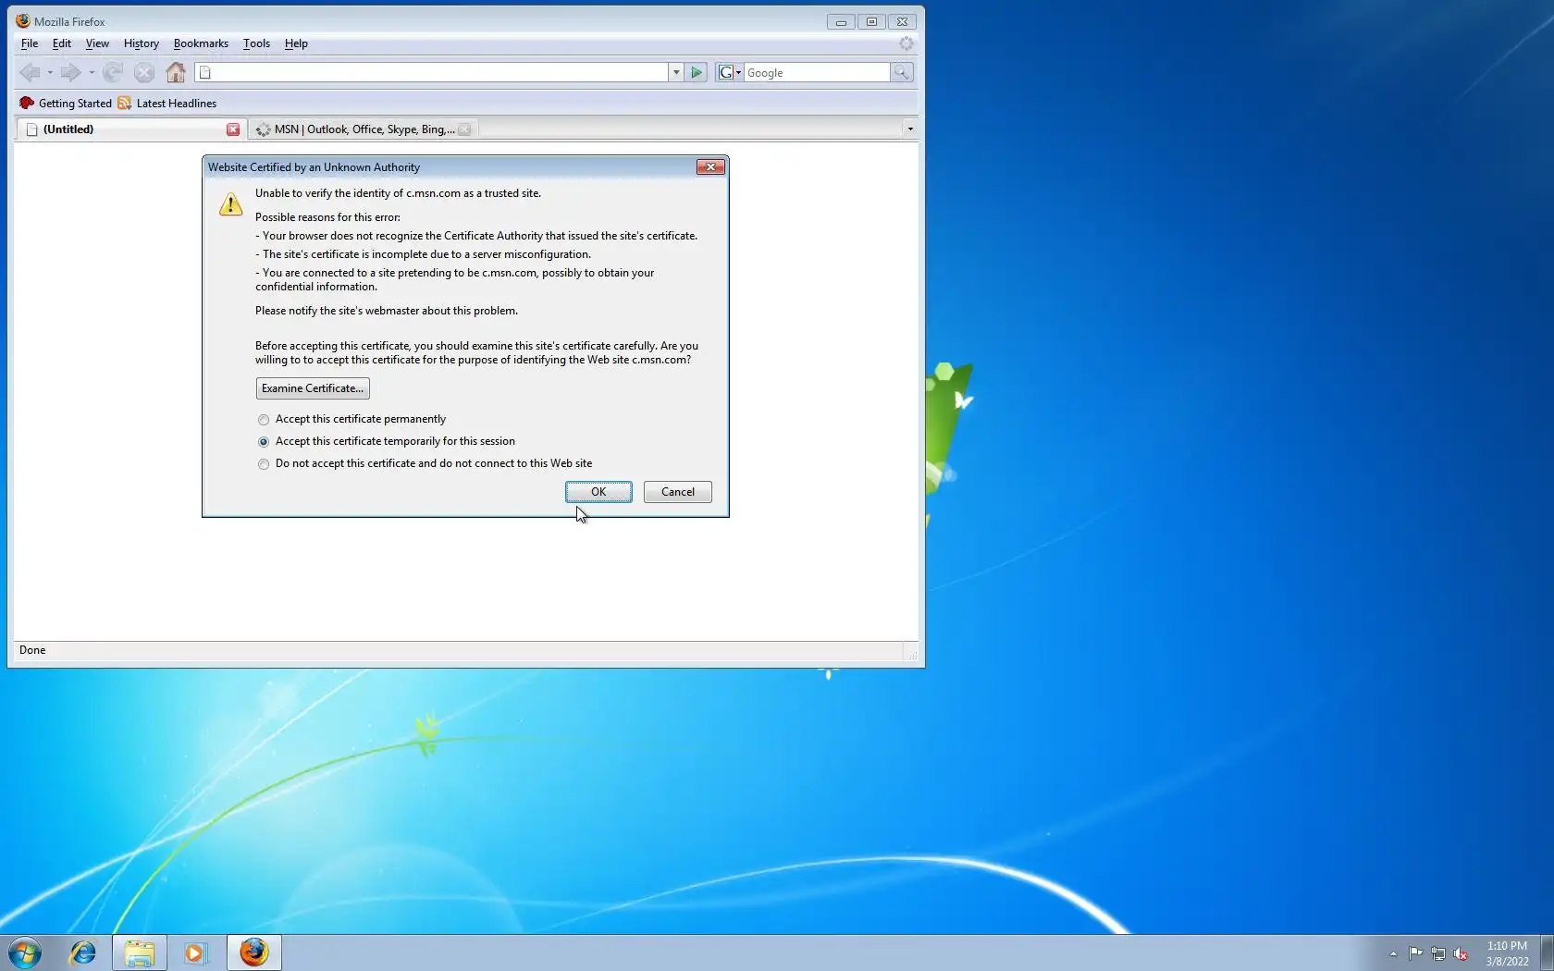Close the Unknown Authority dialog
Screen dimensions: 1554x971
[x=710, y=167]
